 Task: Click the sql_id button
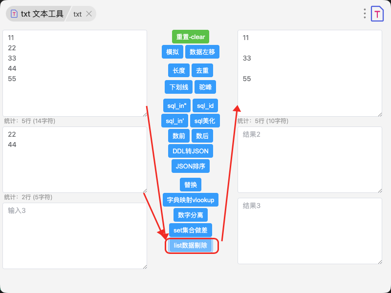(x=205, y=105)
